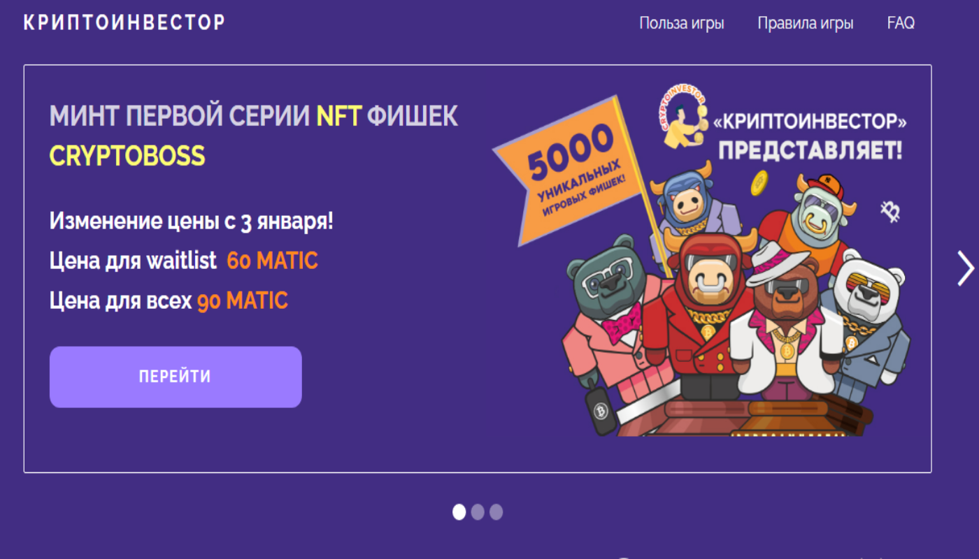The width and height of the screenshot is (979, 559).
Task: Click the ПЕРЕЙТИ button
Action: click(x=176, y=377)
